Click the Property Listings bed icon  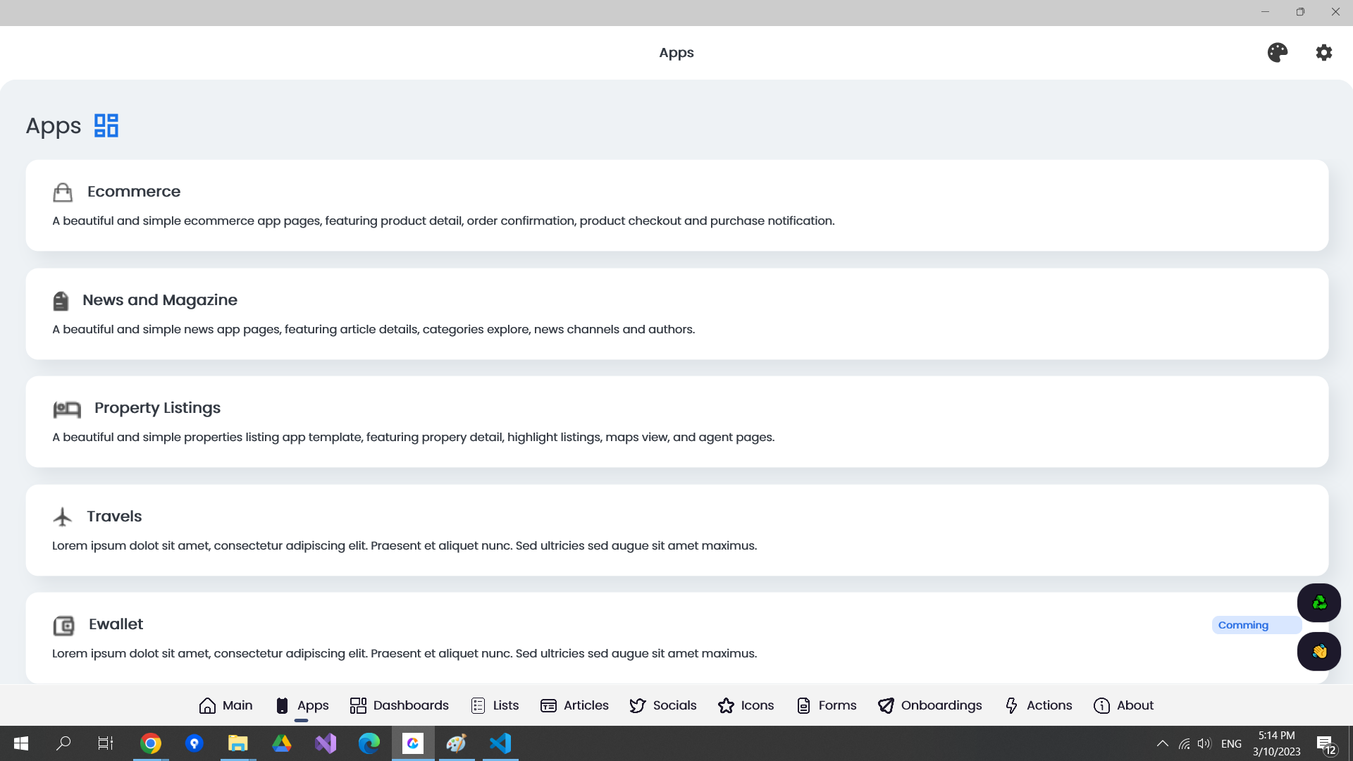67,409
